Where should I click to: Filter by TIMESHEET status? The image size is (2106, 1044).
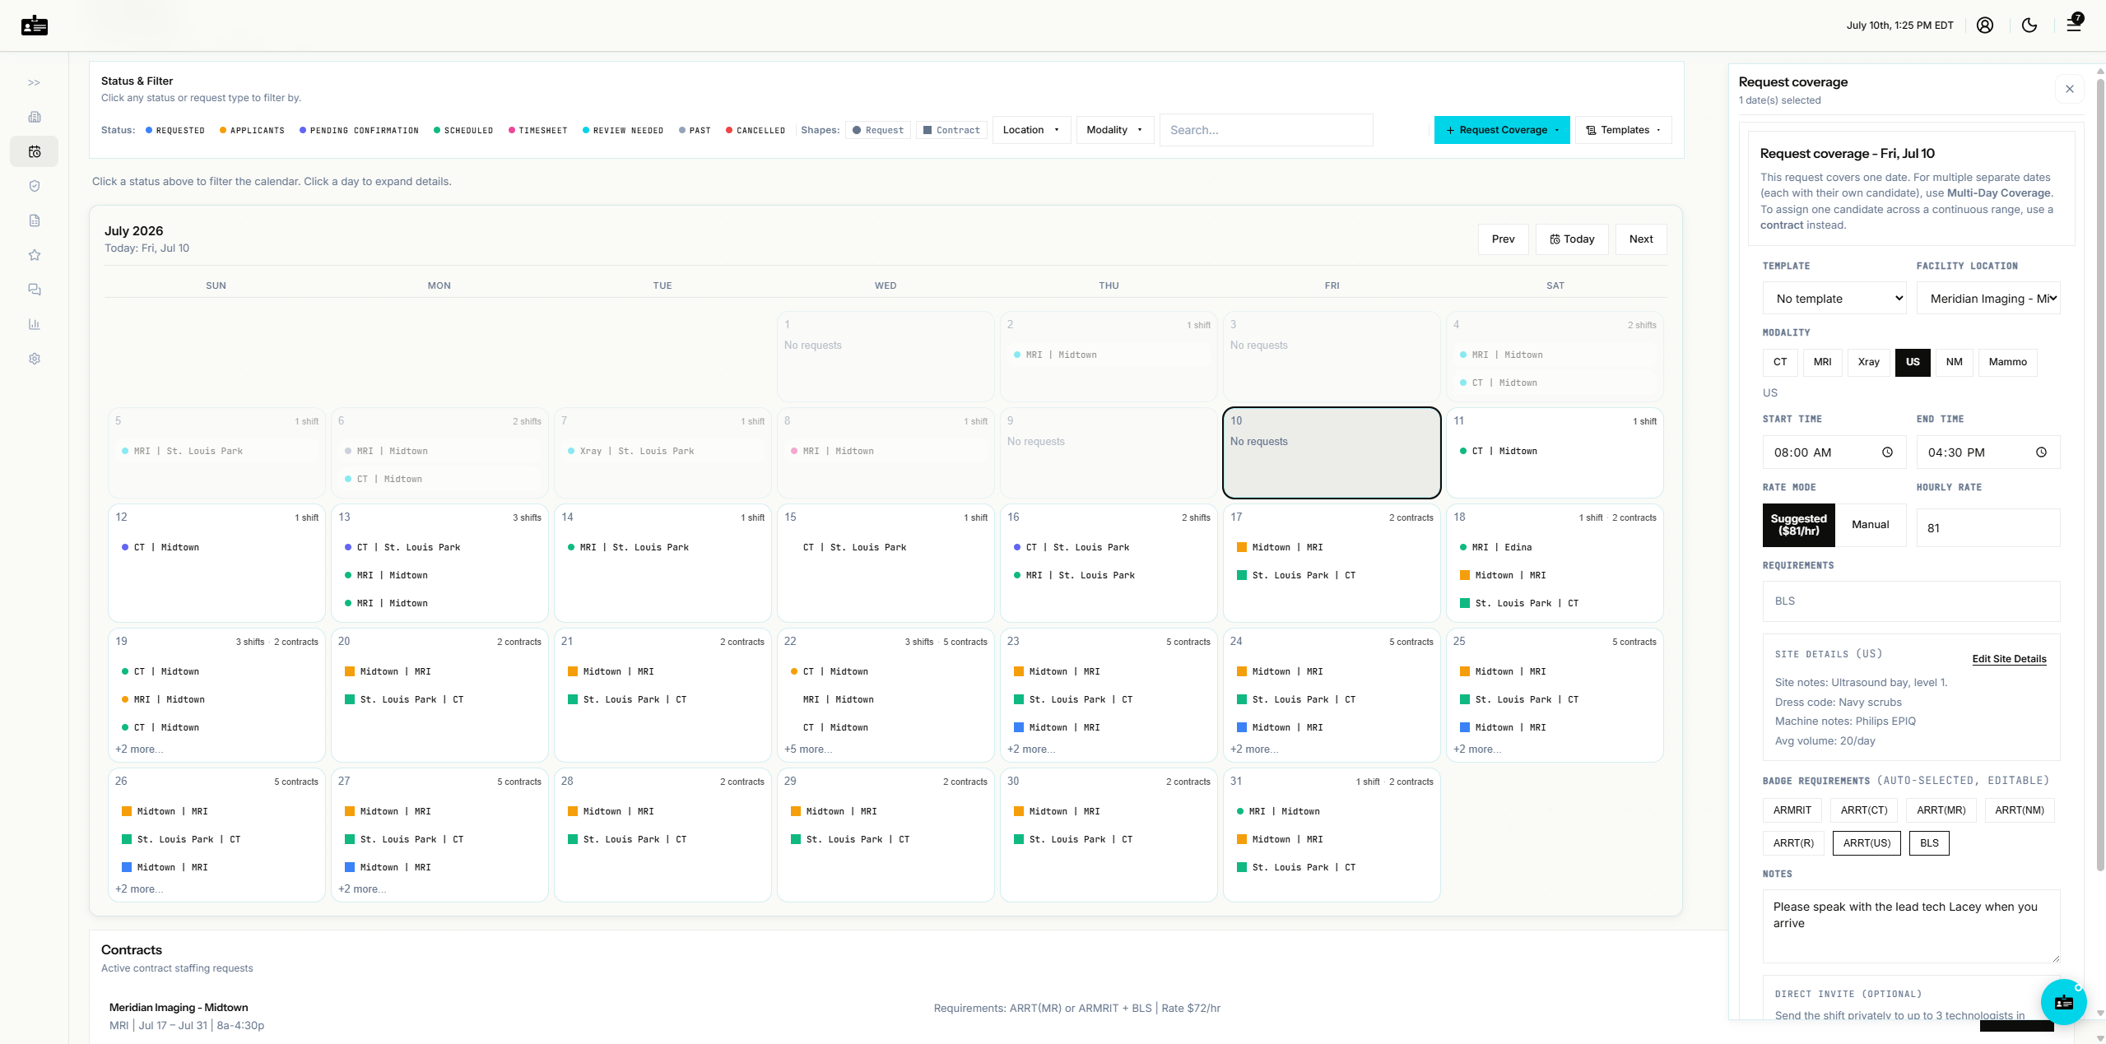point(538,131)
